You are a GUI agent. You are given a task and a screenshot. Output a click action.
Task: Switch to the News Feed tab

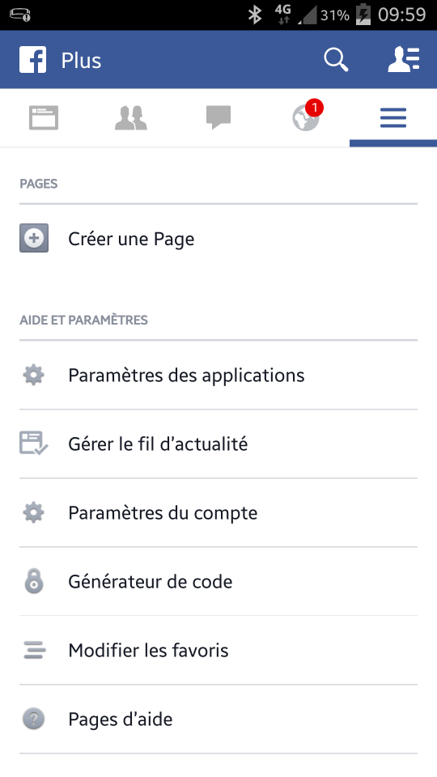pyautogui.click(x=44, y=118)
